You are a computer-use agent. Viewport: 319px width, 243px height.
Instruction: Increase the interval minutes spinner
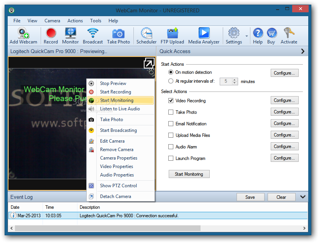[x=235, y=80]
